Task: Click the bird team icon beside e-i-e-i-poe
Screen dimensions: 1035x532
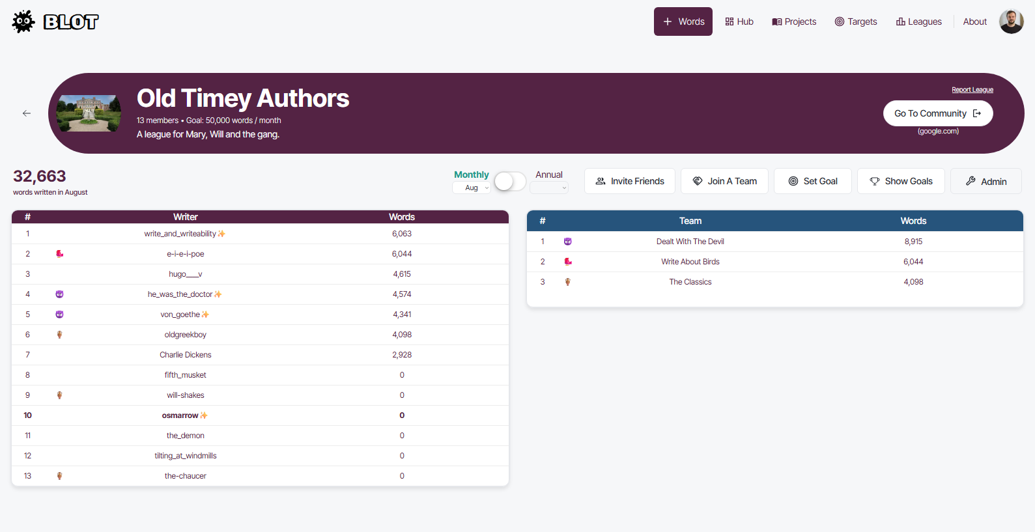Action: point(60,254)
